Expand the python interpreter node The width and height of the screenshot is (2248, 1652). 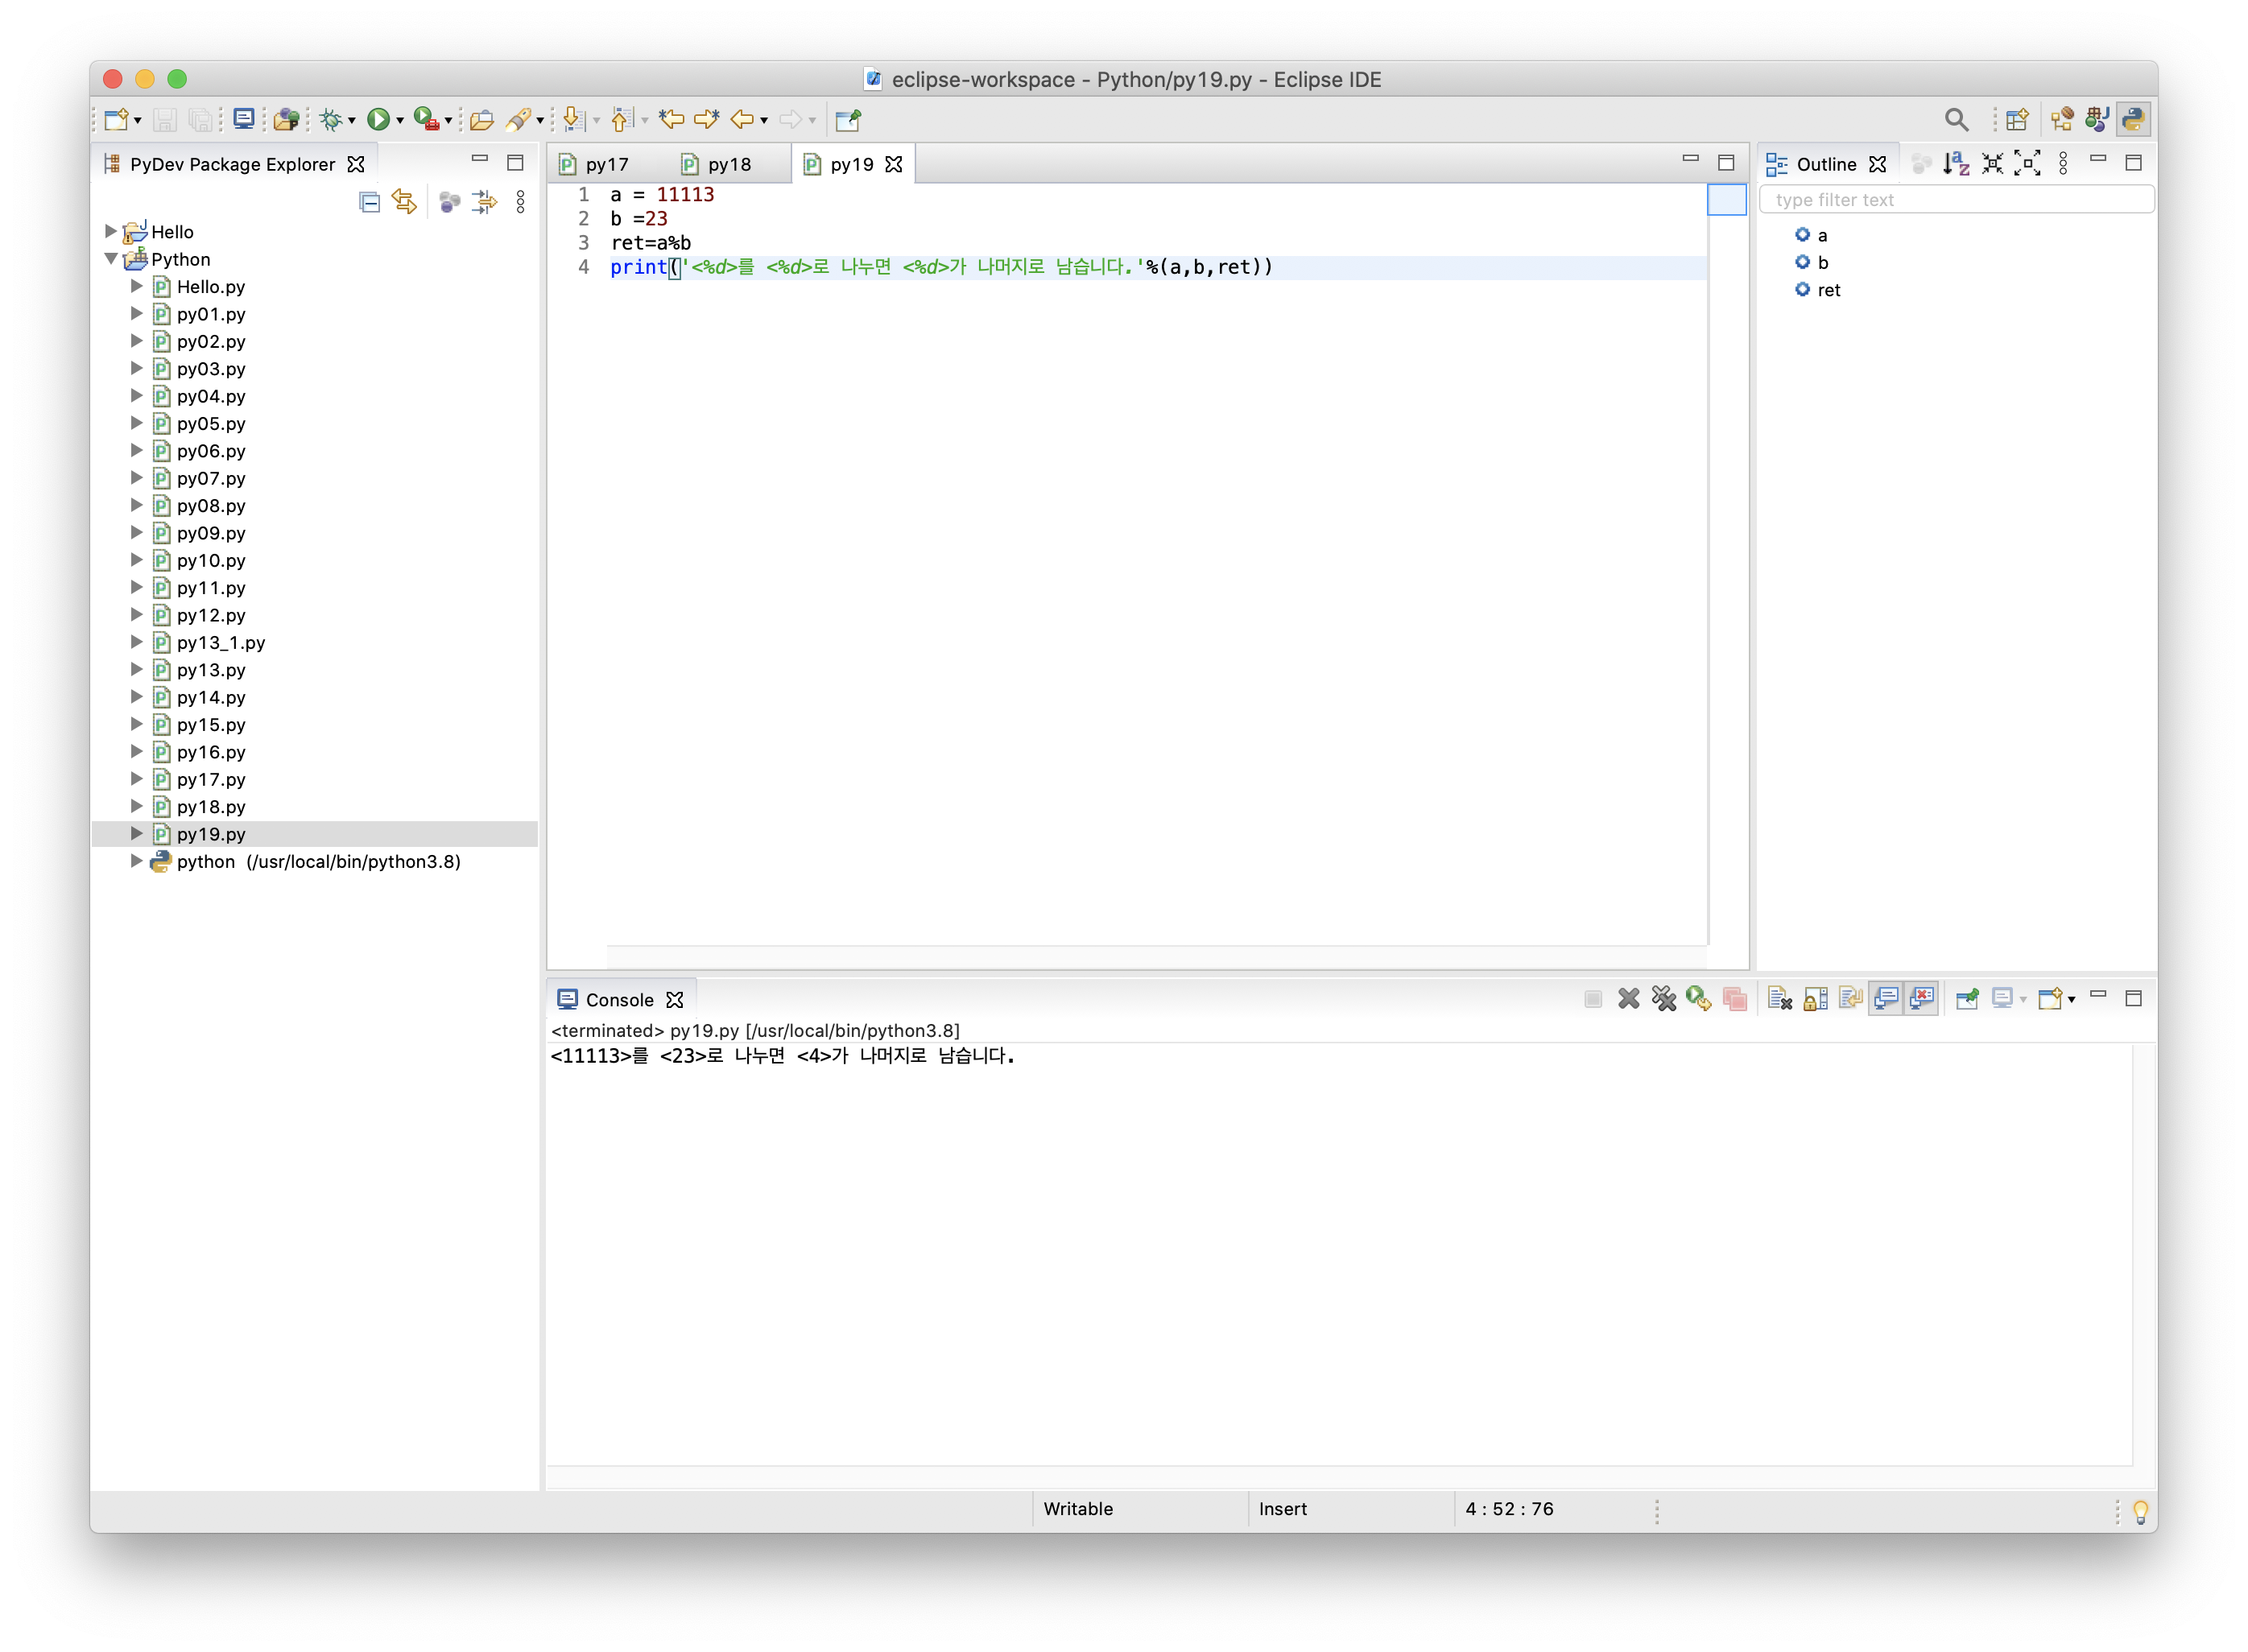pyautogui.click(x=137, y=861)
